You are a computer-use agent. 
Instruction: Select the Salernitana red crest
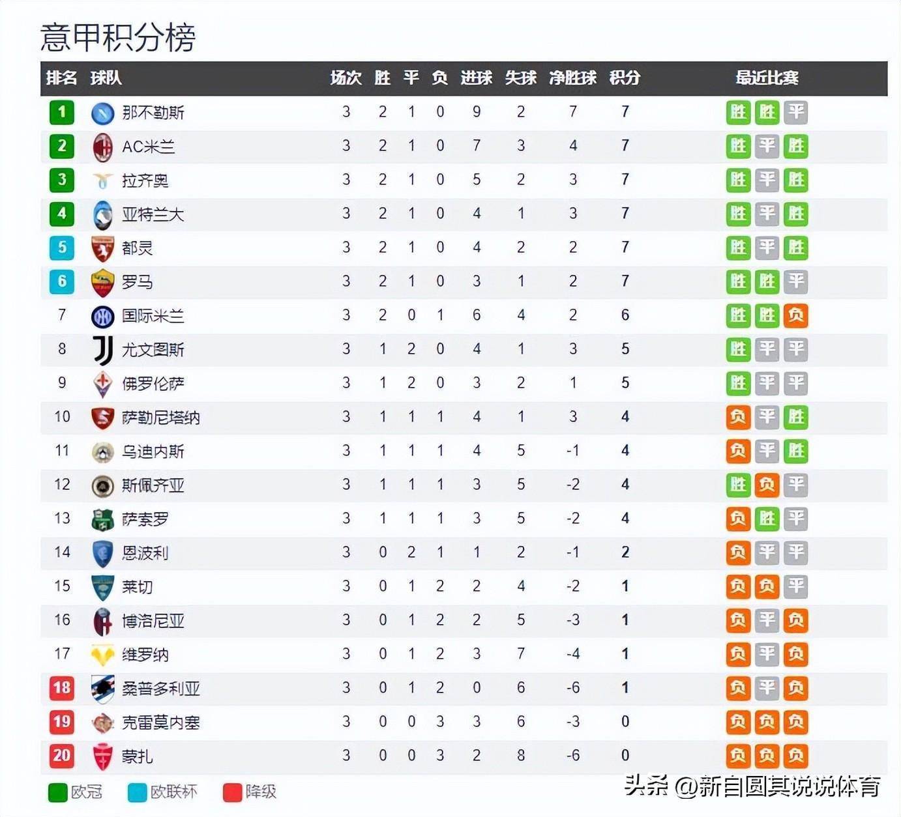(102, 418)
